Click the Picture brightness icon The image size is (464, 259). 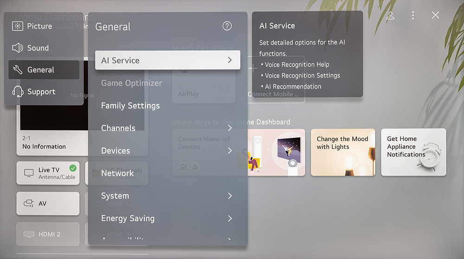[x=18, y=26]
